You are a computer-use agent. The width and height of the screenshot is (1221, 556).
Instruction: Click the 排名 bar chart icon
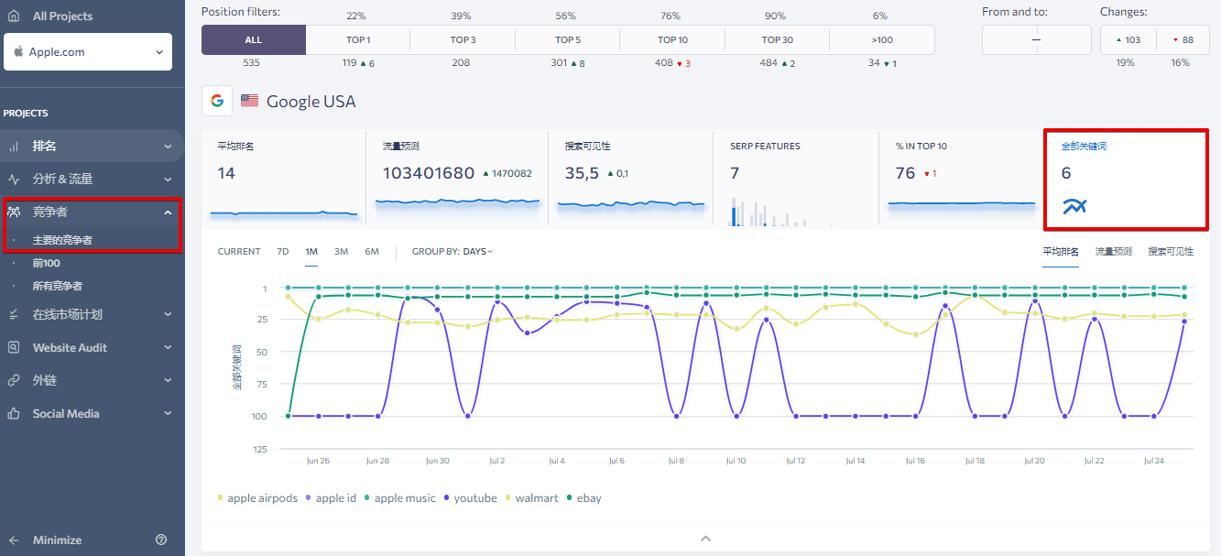14,147
